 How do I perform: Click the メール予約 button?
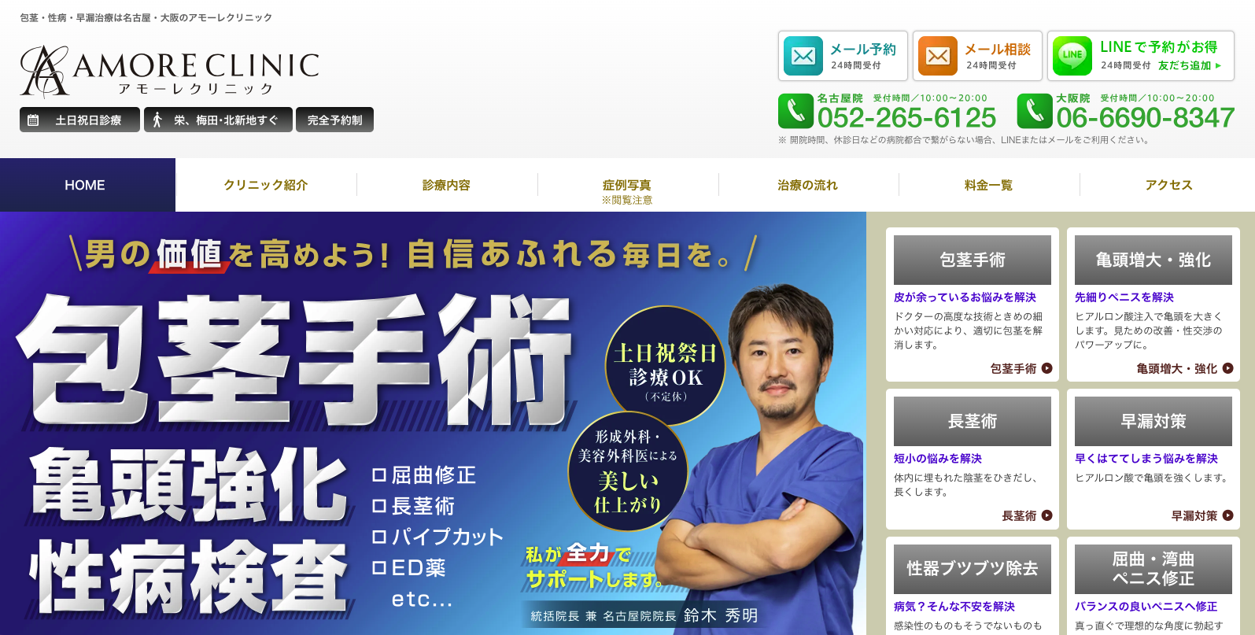coord(843,56)
